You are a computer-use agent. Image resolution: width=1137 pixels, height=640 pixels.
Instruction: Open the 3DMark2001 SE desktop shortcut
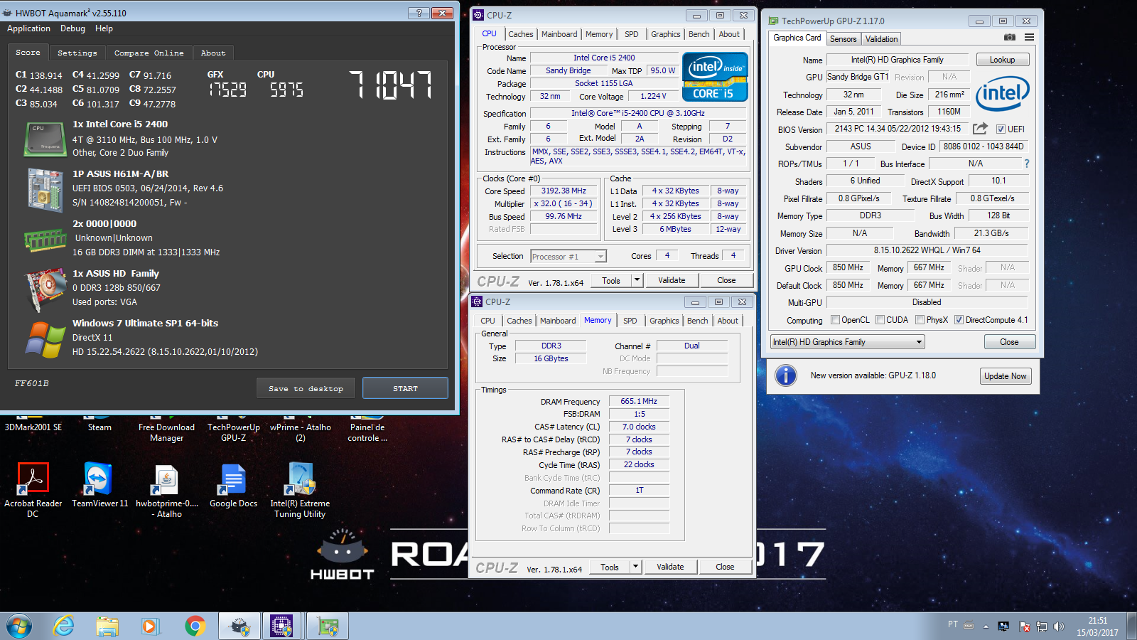coord(33,427)
